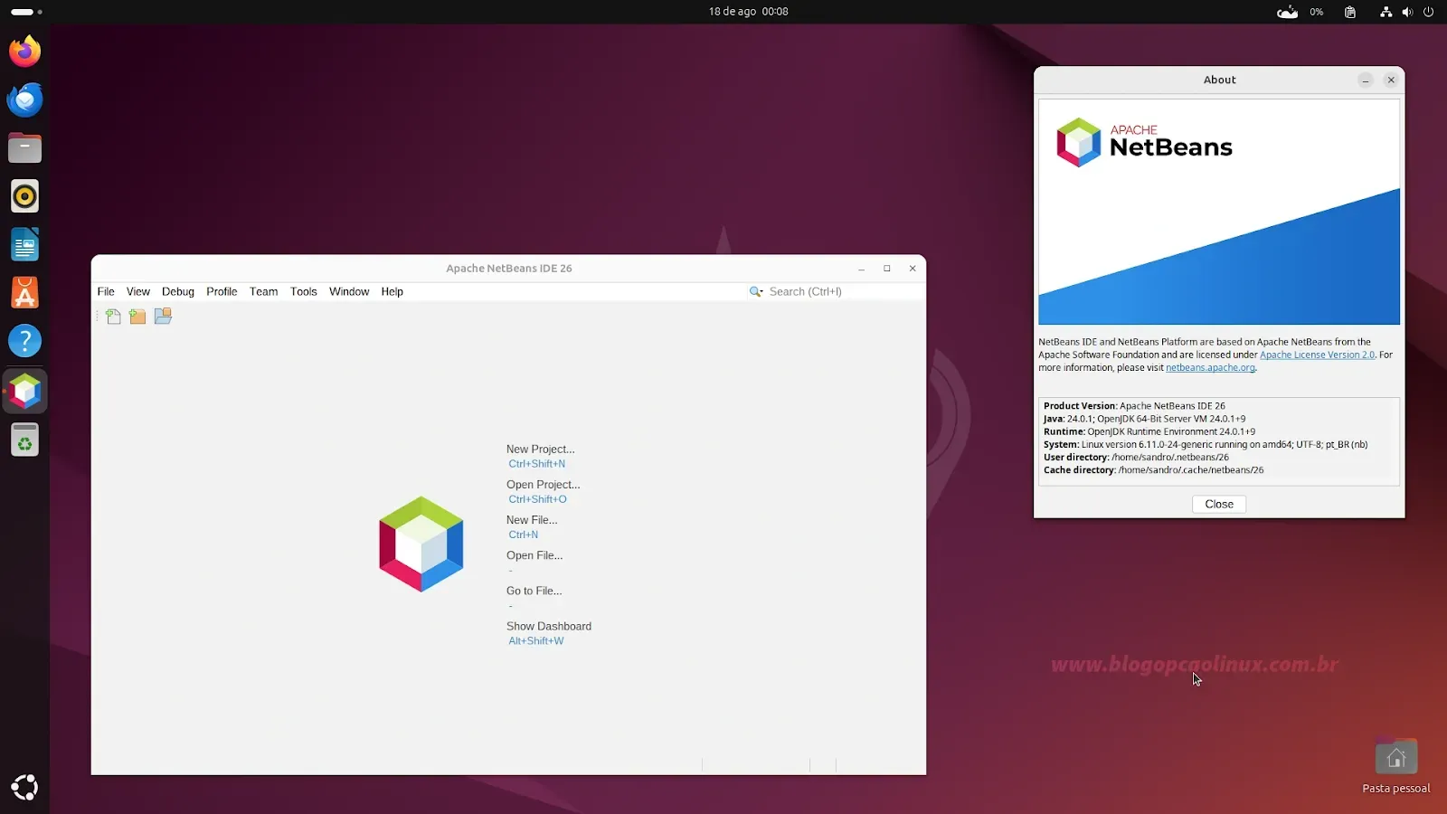Open the Help menu in NetBeans
1447x814 pixels.
(x=392, y=291)
